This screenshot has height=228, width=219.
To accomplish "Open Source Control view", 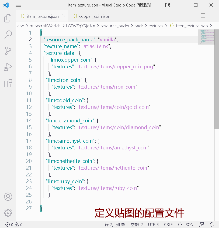I will click(8, 51).
